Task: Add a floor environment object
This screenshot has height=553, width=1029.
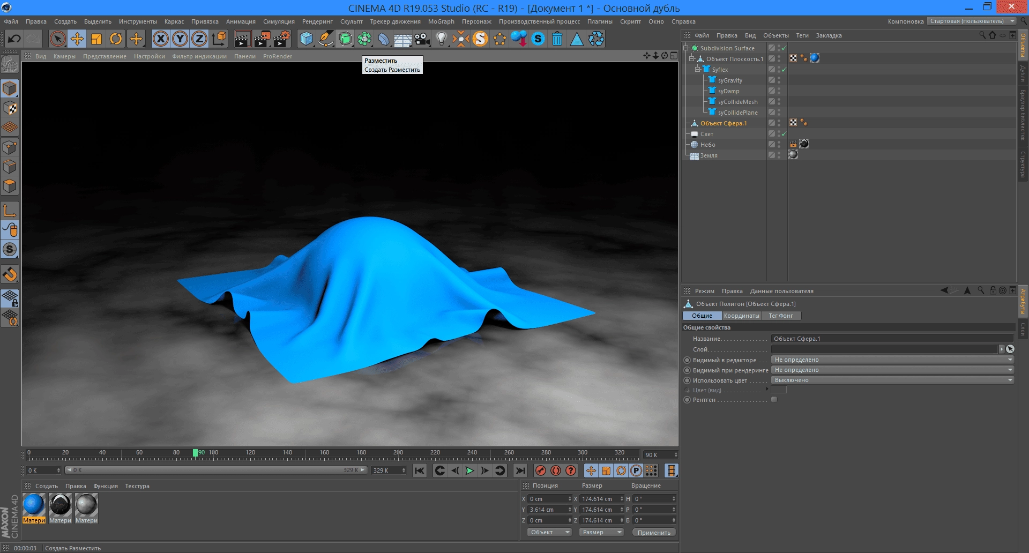Action: 402,39
